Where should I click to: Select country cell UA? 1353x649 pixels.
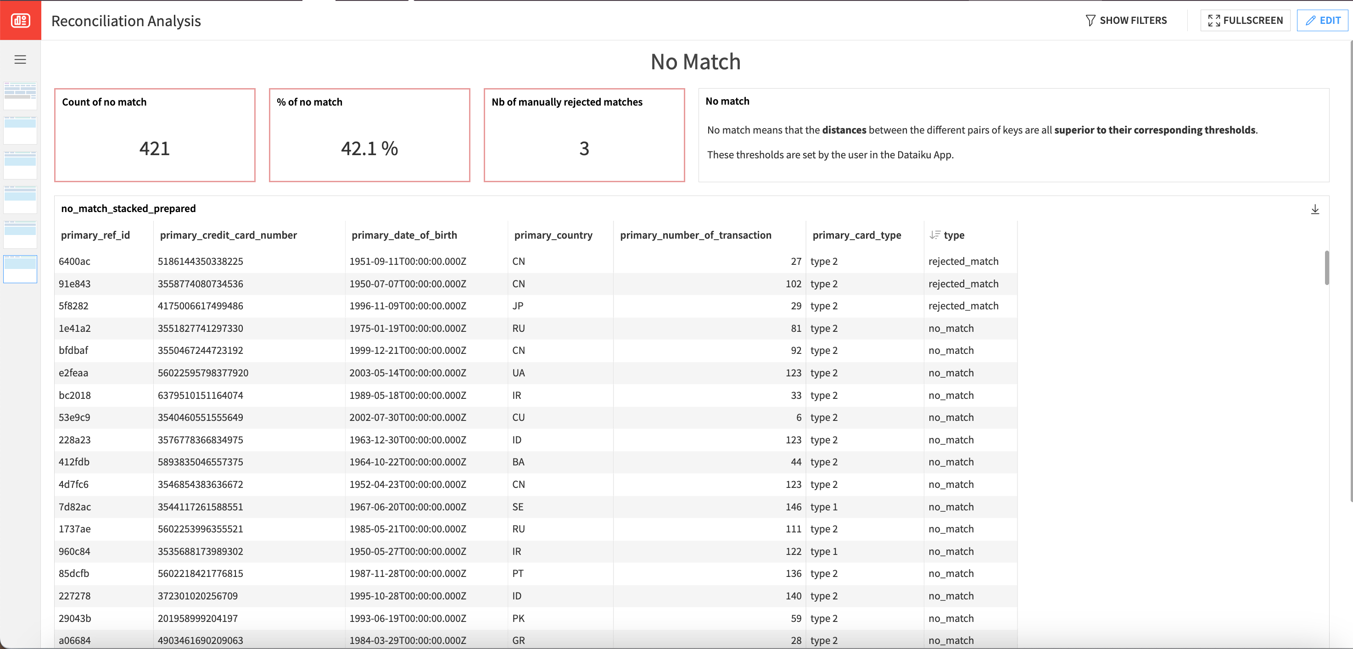click(519, 373)
